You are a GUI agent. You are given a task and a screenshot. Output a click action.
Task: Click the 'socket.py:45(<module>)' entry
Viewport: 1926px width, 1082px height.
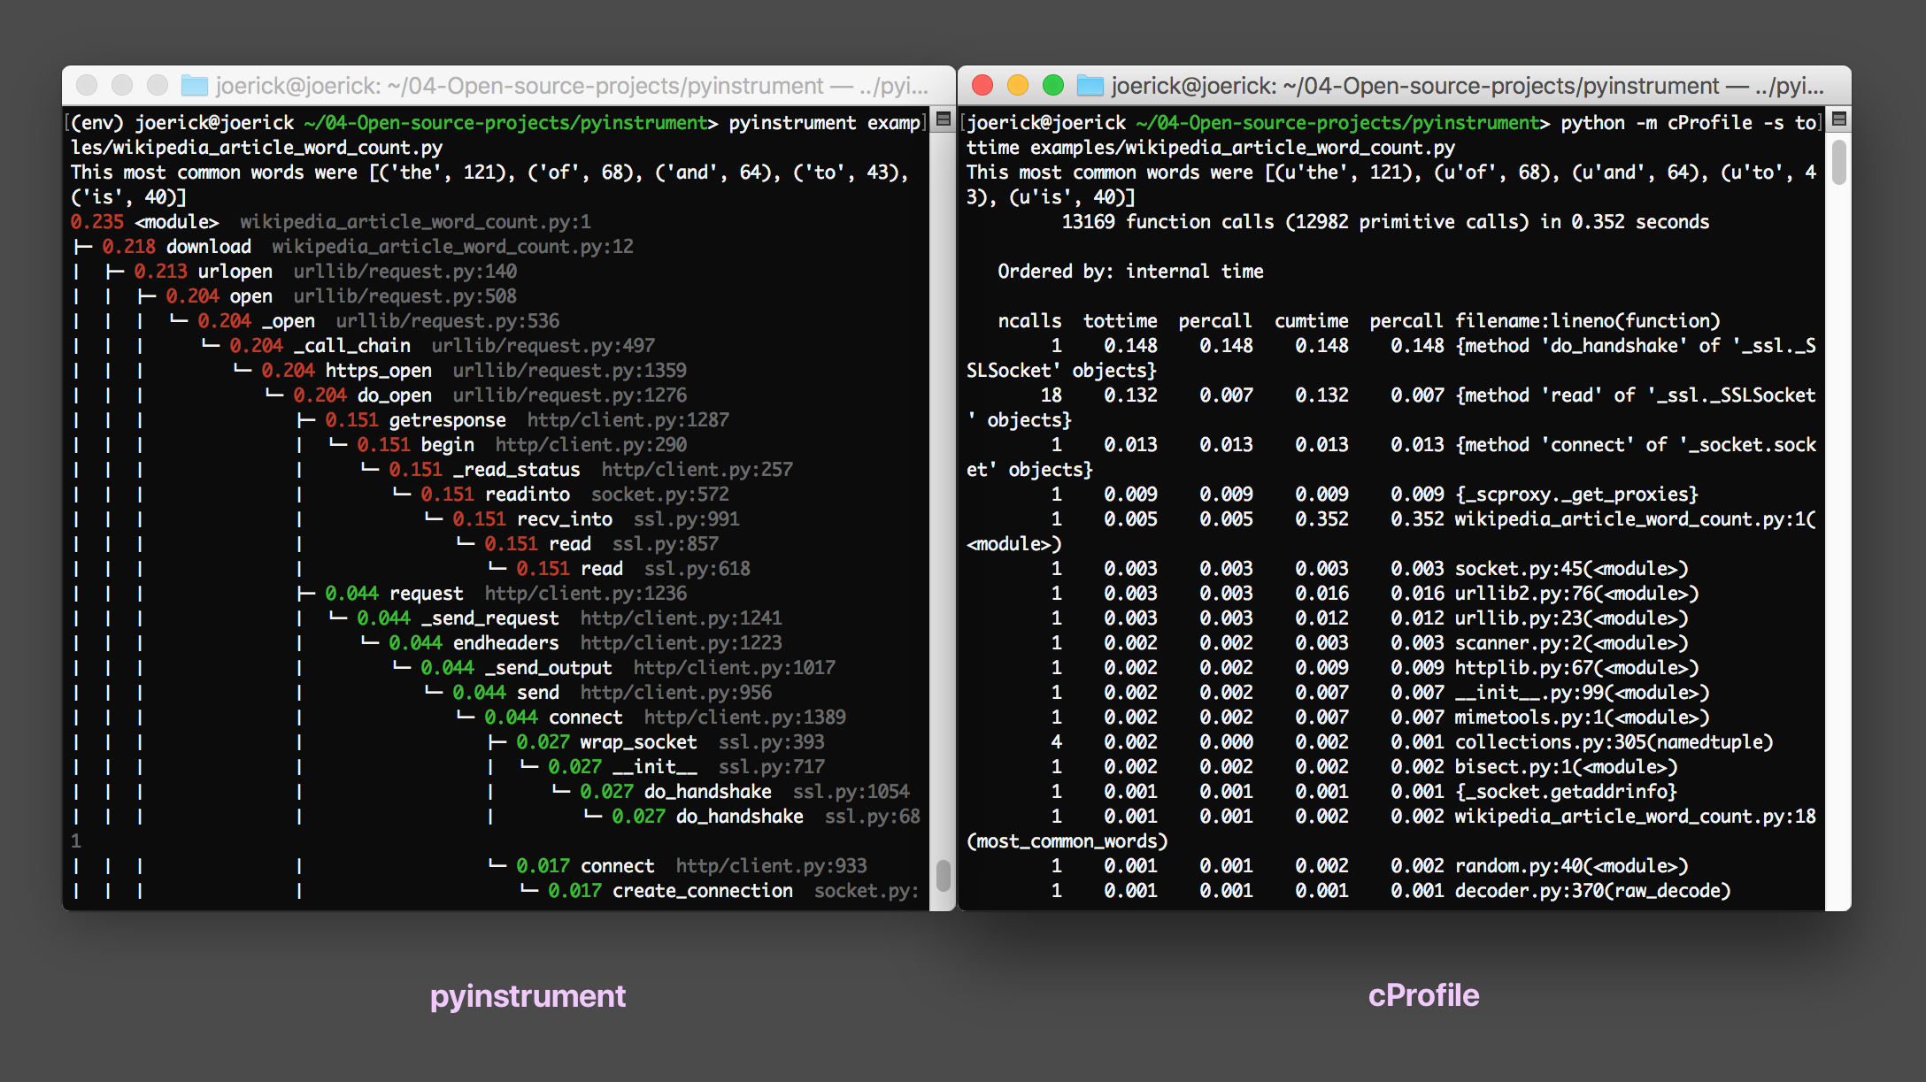[x=1572, y=568]
